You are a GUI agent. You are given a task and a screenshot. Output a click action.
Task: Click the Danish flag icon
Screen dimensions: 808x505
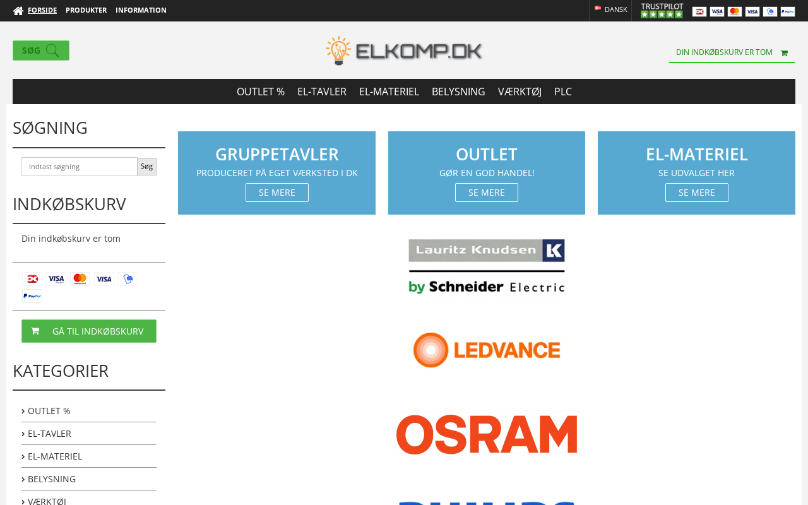point(598,9)
